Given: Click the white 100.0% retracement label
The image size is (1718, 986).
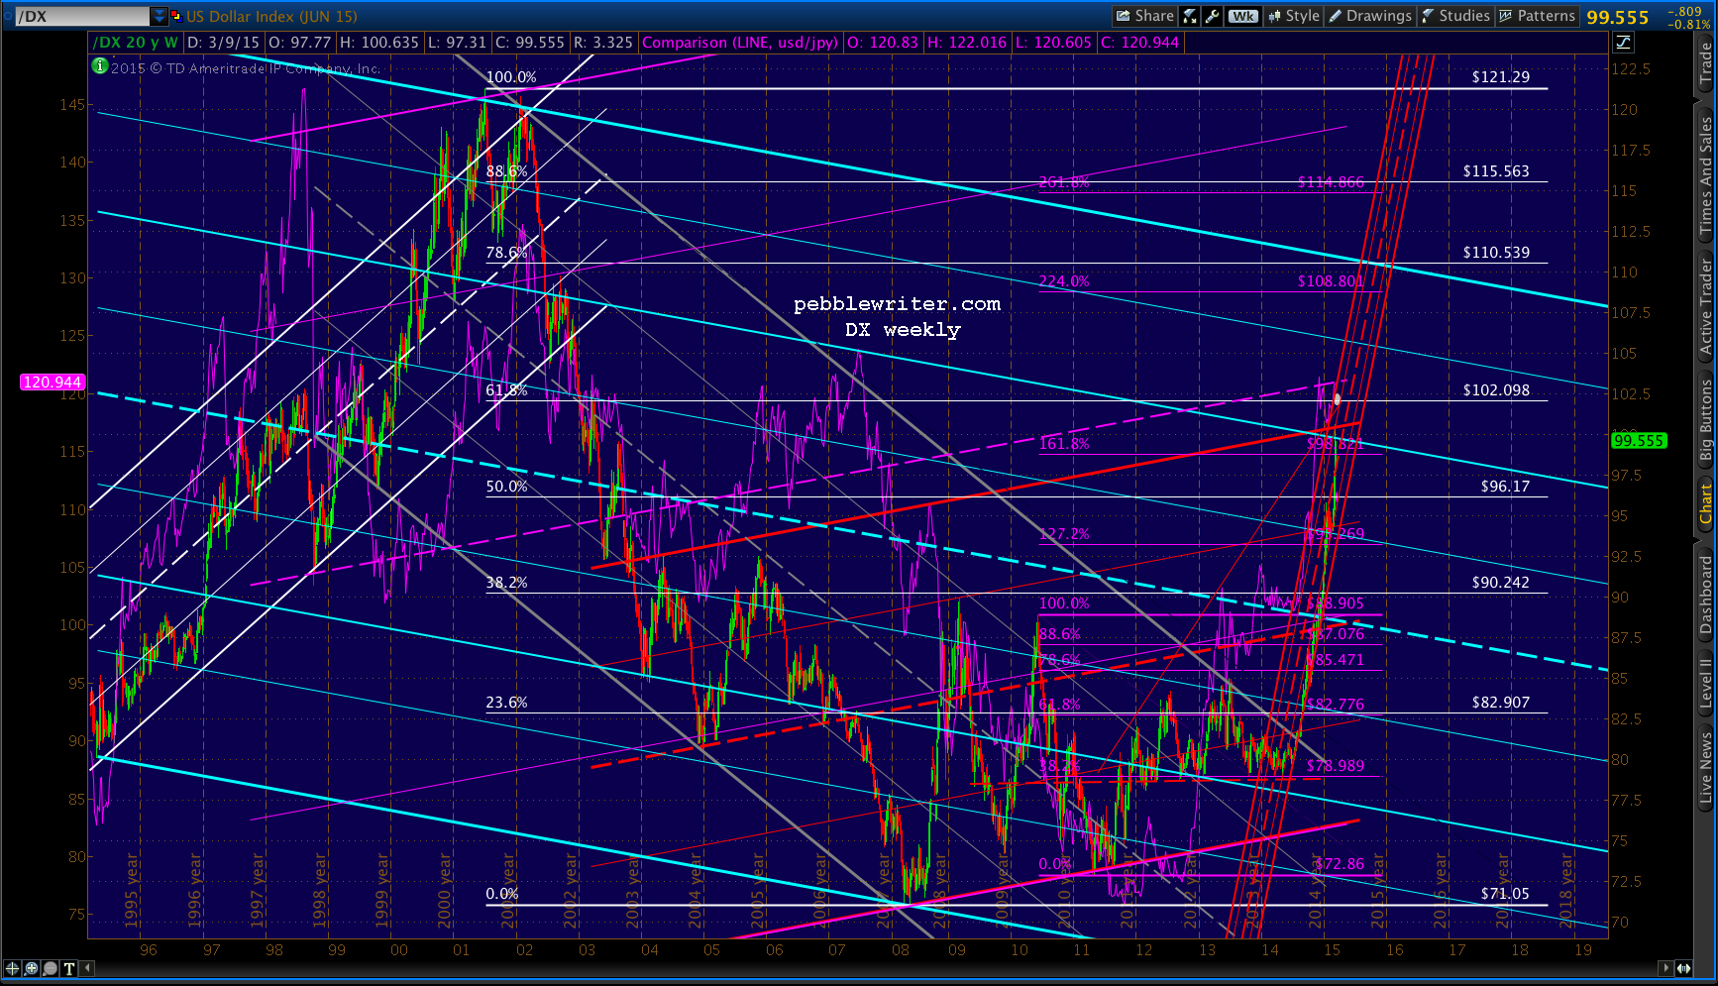Looking at the screenshot, I should (x=511, y=76).
